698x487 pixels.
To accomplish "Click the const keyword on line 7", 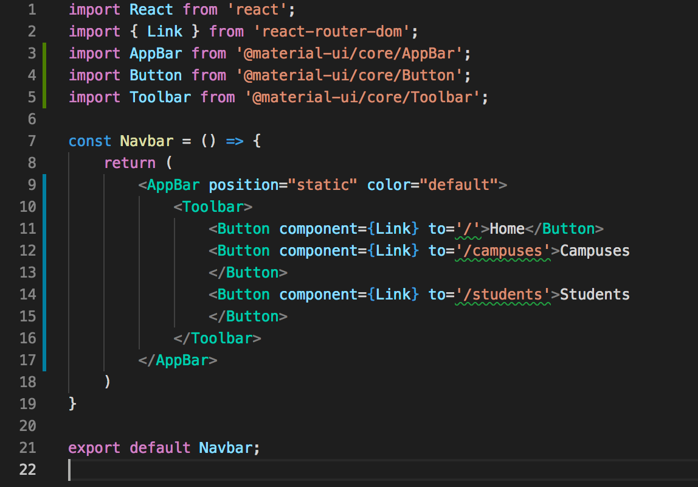I will [x=89, y=141].
